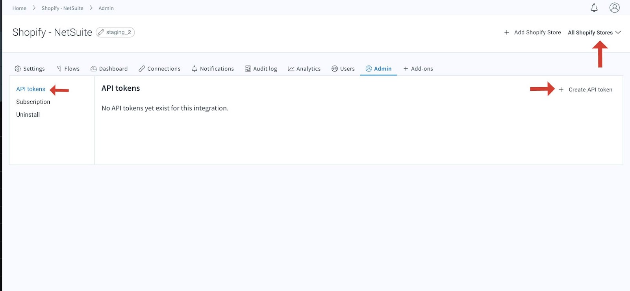The width and height of the screenshot is (630, 291).
Task: Click the Connections link icon
Action: [142, 69]
